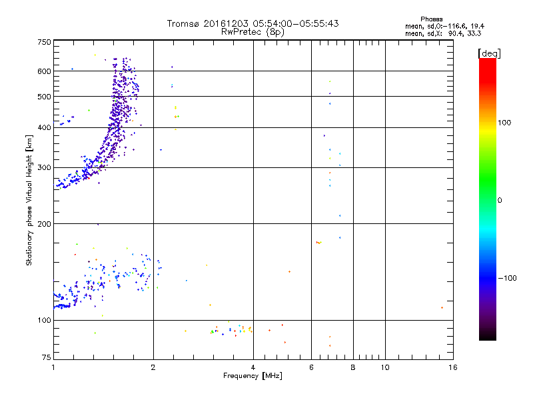The width and height of the screenshot is (533, 400).
Task: Click the '8' x-axis tick label
Action: pyautogui.click(x=353, y=367)
